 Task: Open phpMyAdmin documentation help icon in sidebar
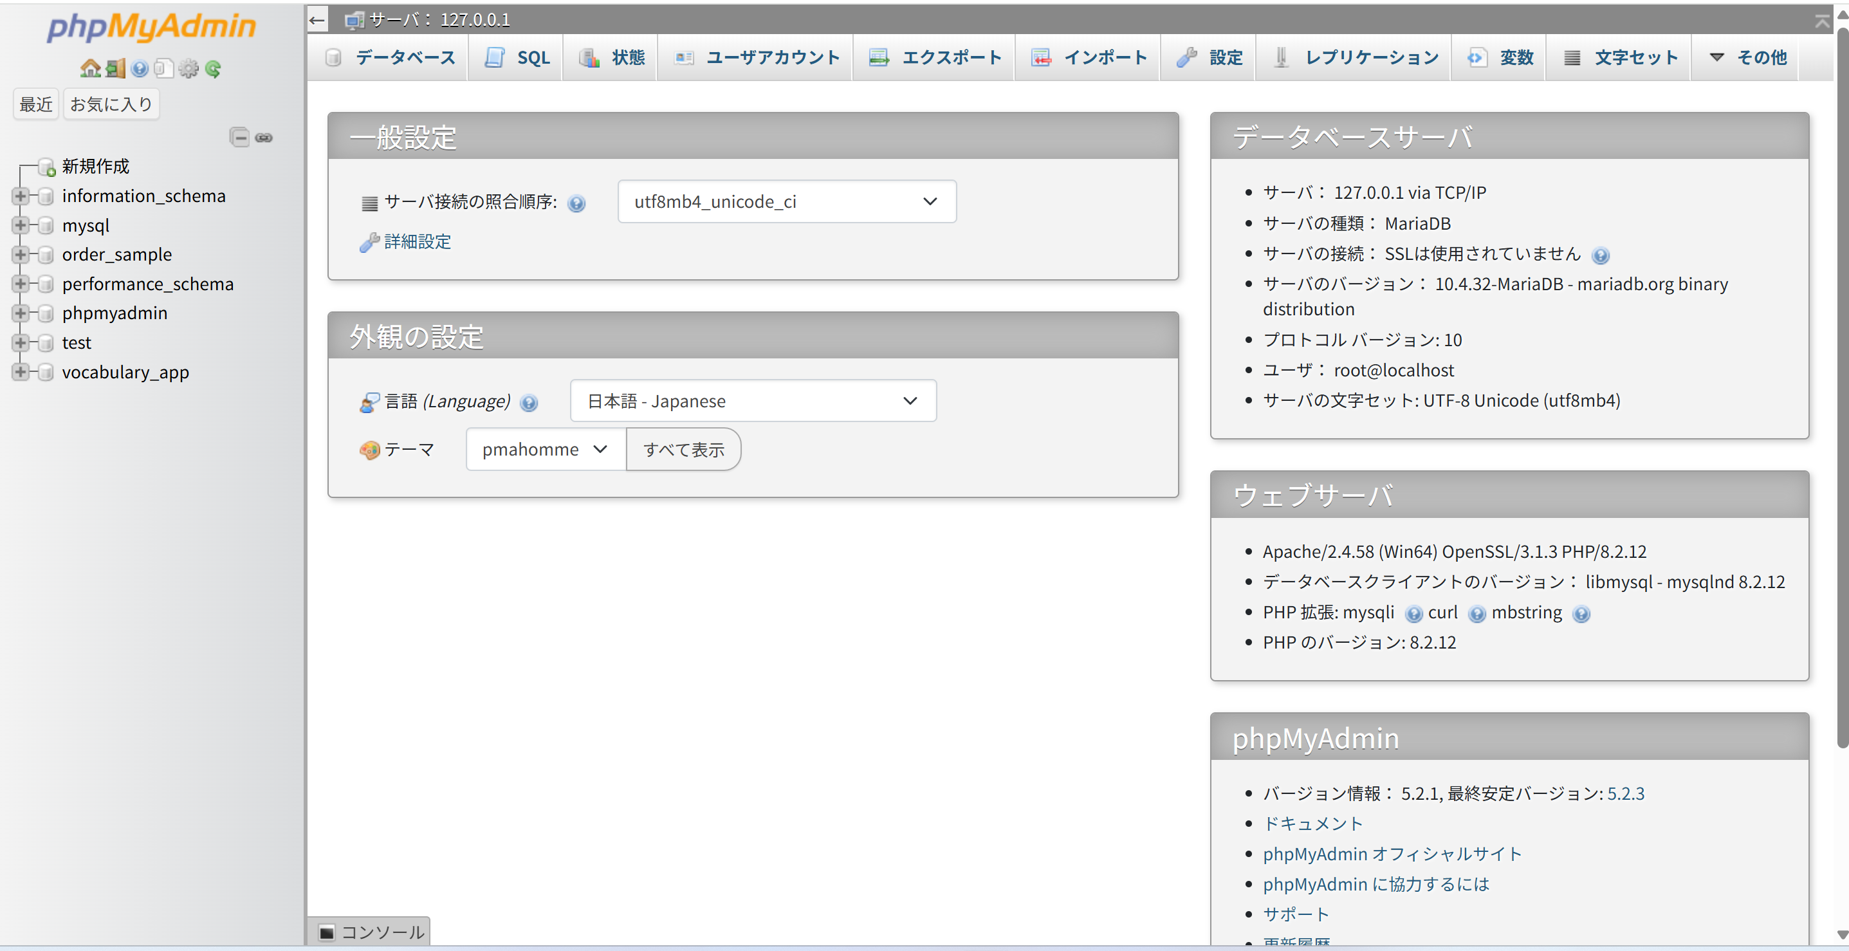tap(140, 68)
